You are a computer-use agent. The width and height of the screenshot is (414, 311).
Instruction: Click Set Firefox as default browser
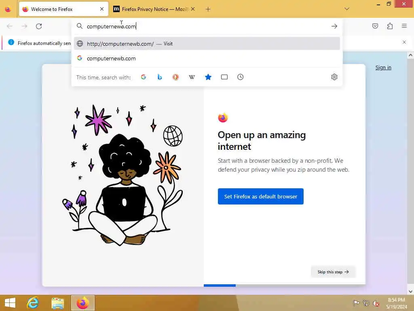pyautogui.click(x=261, y=196)
